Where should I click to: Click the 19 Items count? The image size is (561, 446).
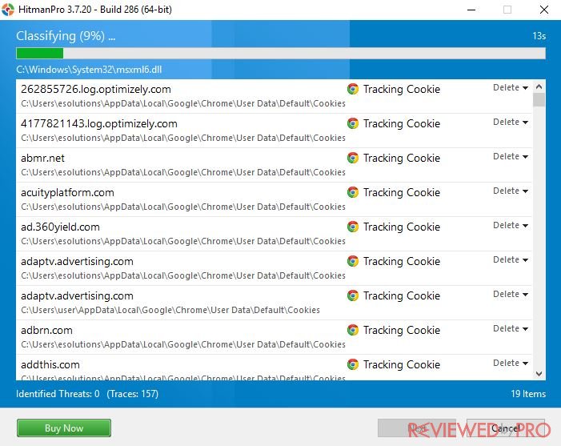[x=528, y=394]
